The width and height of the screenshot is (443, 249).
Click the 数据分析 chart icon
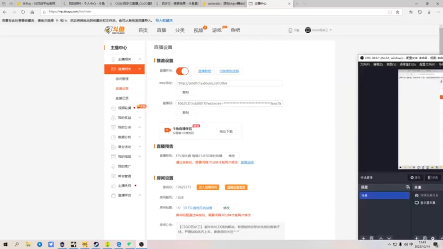[114, 137]
